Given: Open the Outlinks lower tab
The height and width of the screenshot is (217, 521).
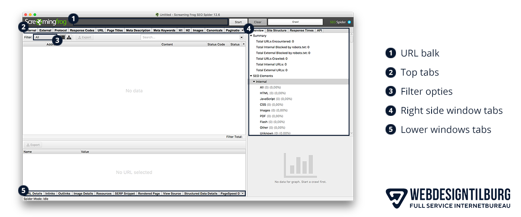Looking at the screenshot, I should coord(64,194).
